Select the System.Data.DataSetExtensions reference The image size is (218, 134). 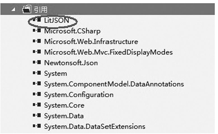coord(95,126)
